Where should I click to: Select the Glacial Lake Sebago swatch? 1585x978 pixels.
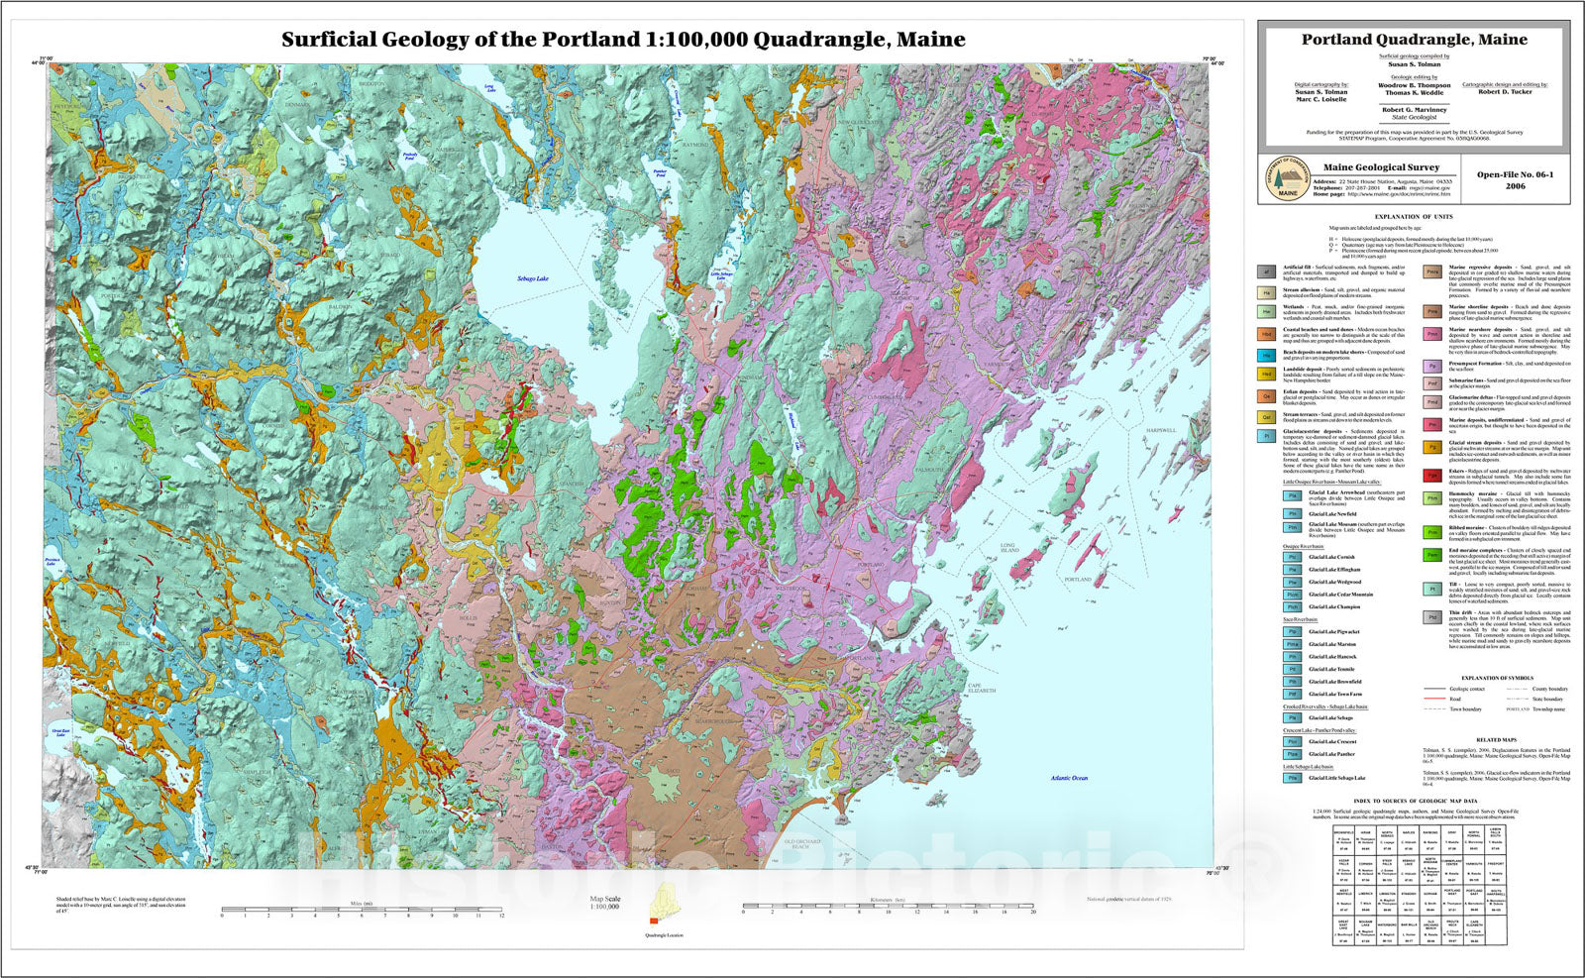pyautogui.click(x=1293, y=717)
